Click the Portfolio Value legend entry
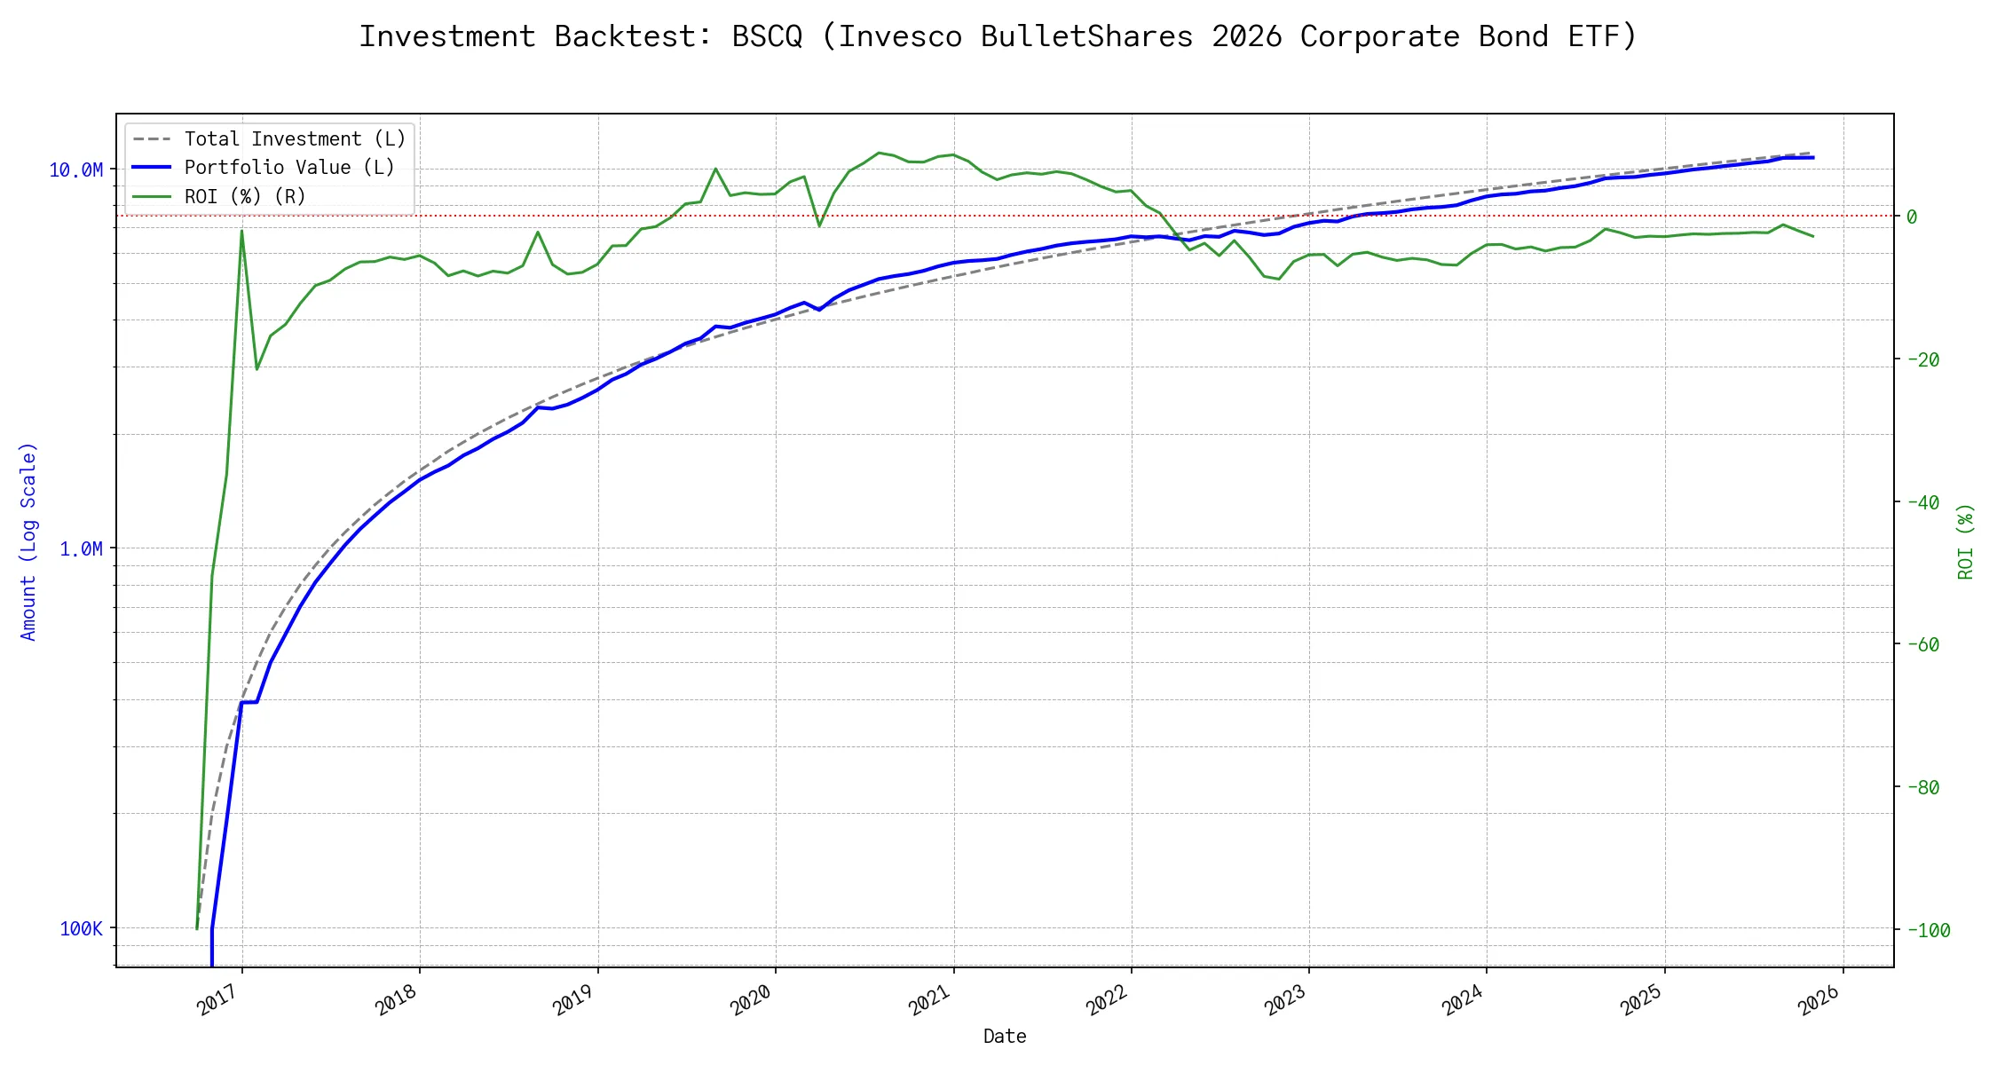The image size is (1997, 1065). [289, 168]
